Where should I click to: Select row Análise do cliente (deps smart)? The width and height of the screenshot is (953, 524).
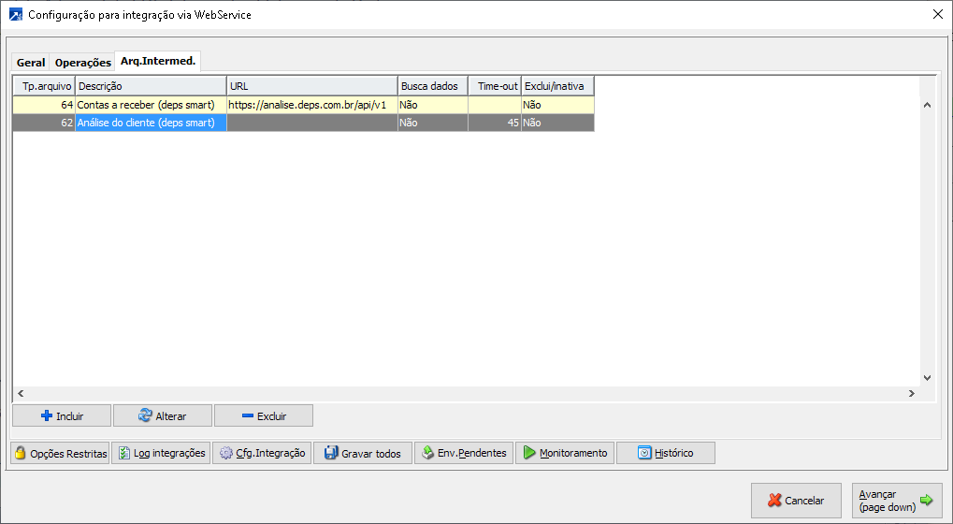point(303,123)
